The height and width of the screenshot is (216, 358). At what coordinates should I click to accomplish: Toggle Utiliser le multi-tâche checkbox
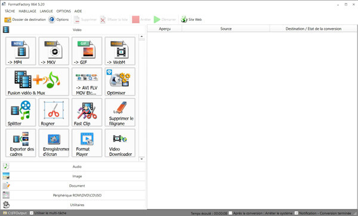(x=32, y=213)
